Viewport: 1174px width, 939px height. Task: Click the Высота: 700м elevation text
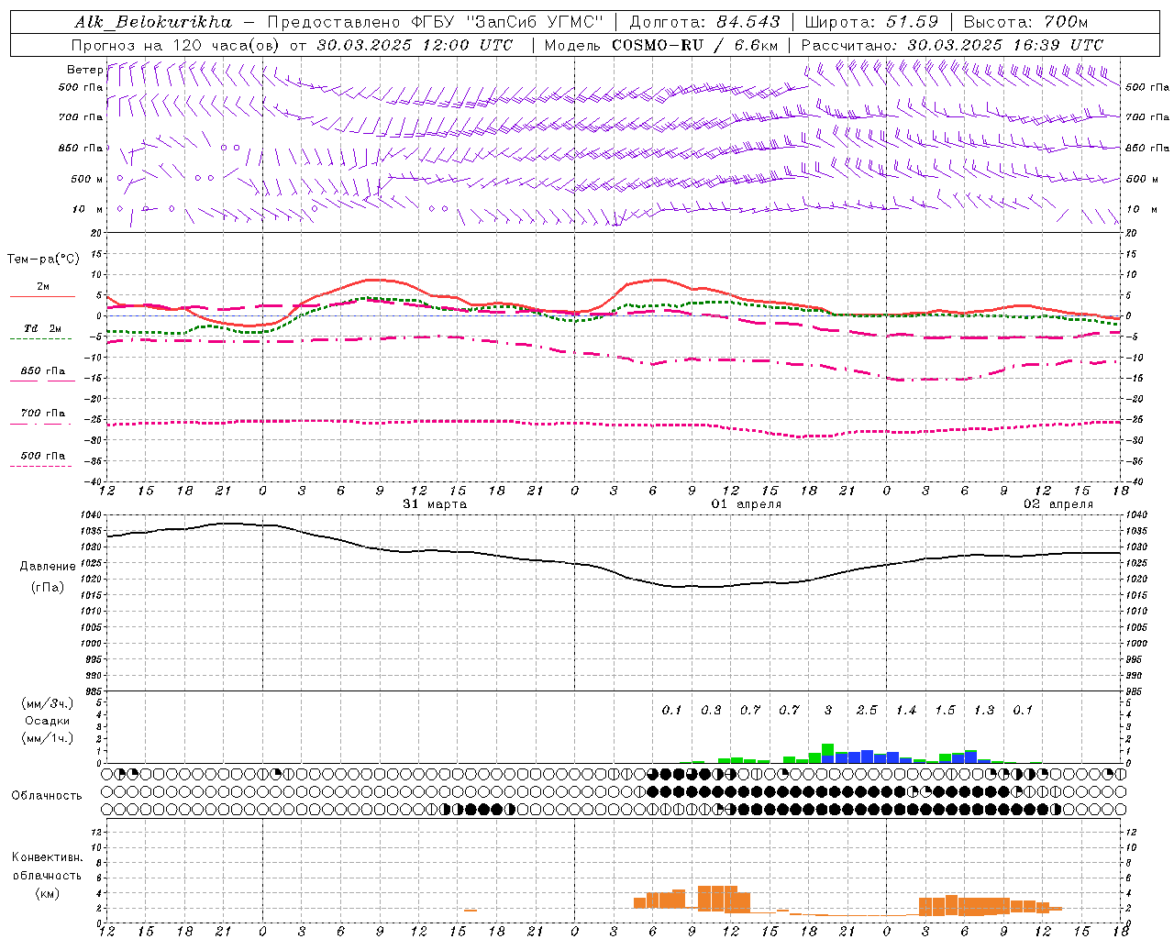[x=1025, y=22]
